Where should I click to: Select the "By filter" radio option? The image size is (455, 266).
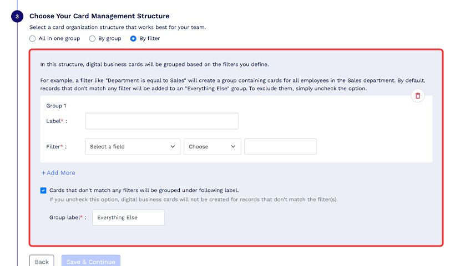[133, 39]
